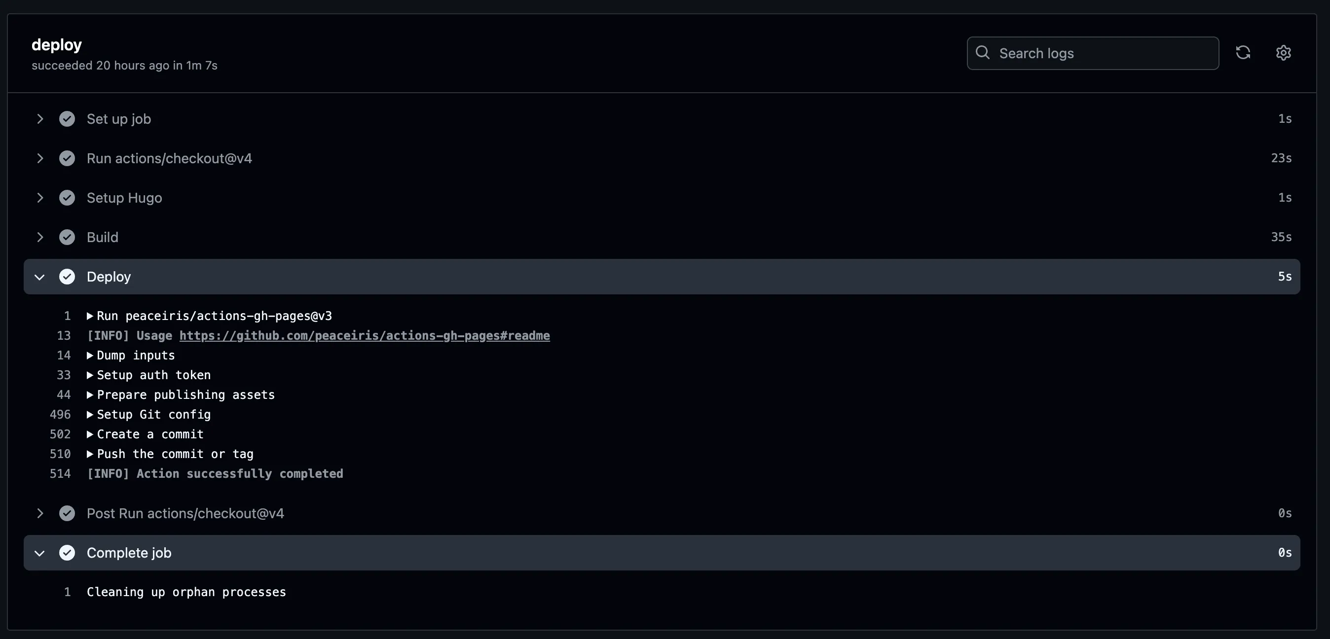The width and height of the screenshot is (1330, 639).
Task: Click the success checkmark beside Deploy
Action: tap(68, 277)
